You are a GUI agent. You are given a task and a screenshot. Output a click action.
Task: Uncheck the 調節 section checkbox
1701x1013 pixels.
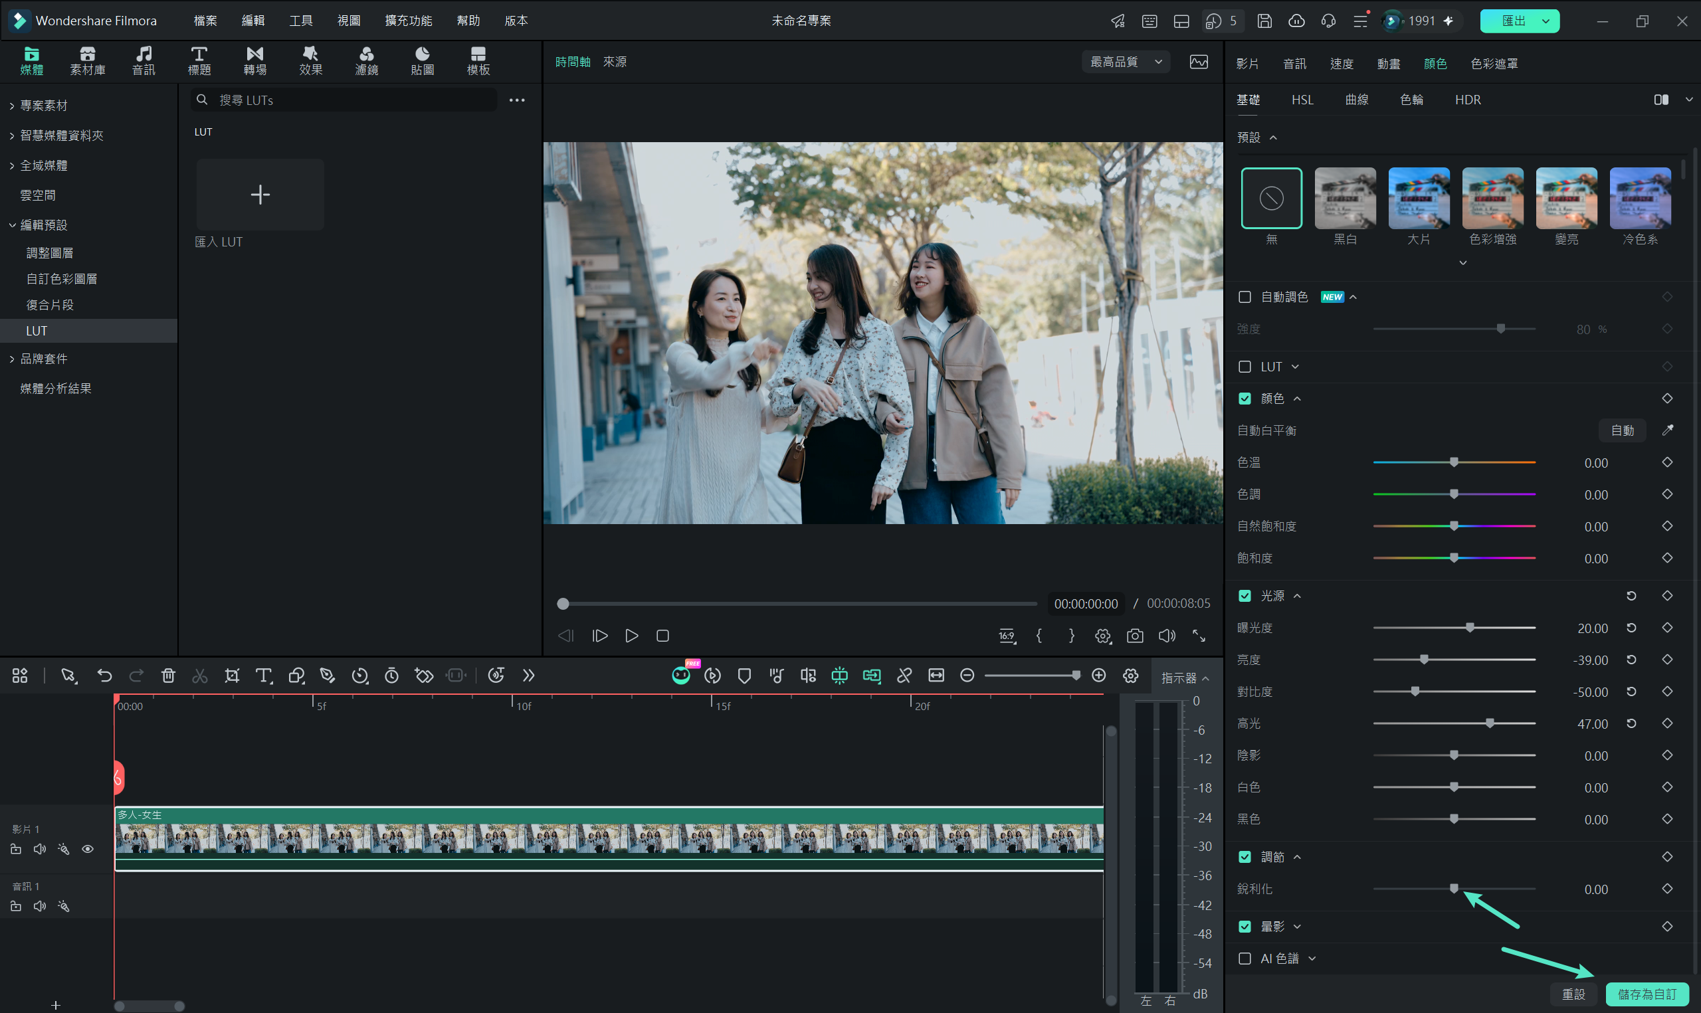[1245, 856]
